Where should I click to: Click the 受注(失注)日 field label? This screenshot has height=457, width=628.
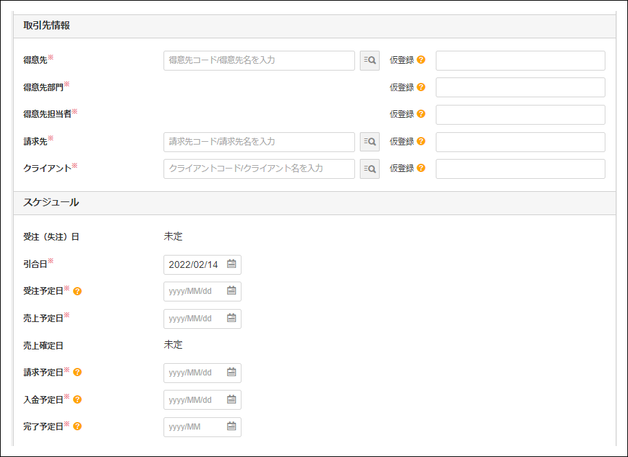[x=51, y=237]
